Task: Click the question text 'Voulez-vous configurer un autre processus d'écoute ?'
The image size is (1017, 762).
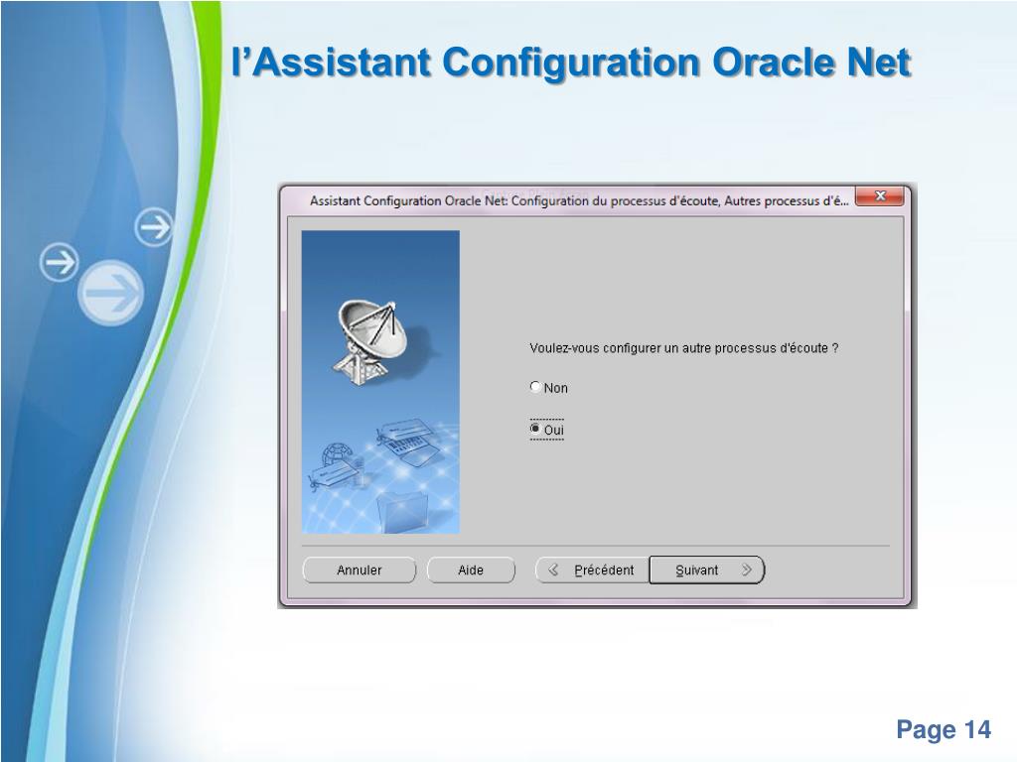Action: (684, 348)
